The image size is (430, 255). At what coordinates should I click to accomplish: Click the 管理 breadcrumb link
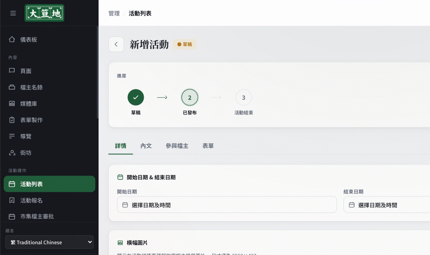point(114,13)
